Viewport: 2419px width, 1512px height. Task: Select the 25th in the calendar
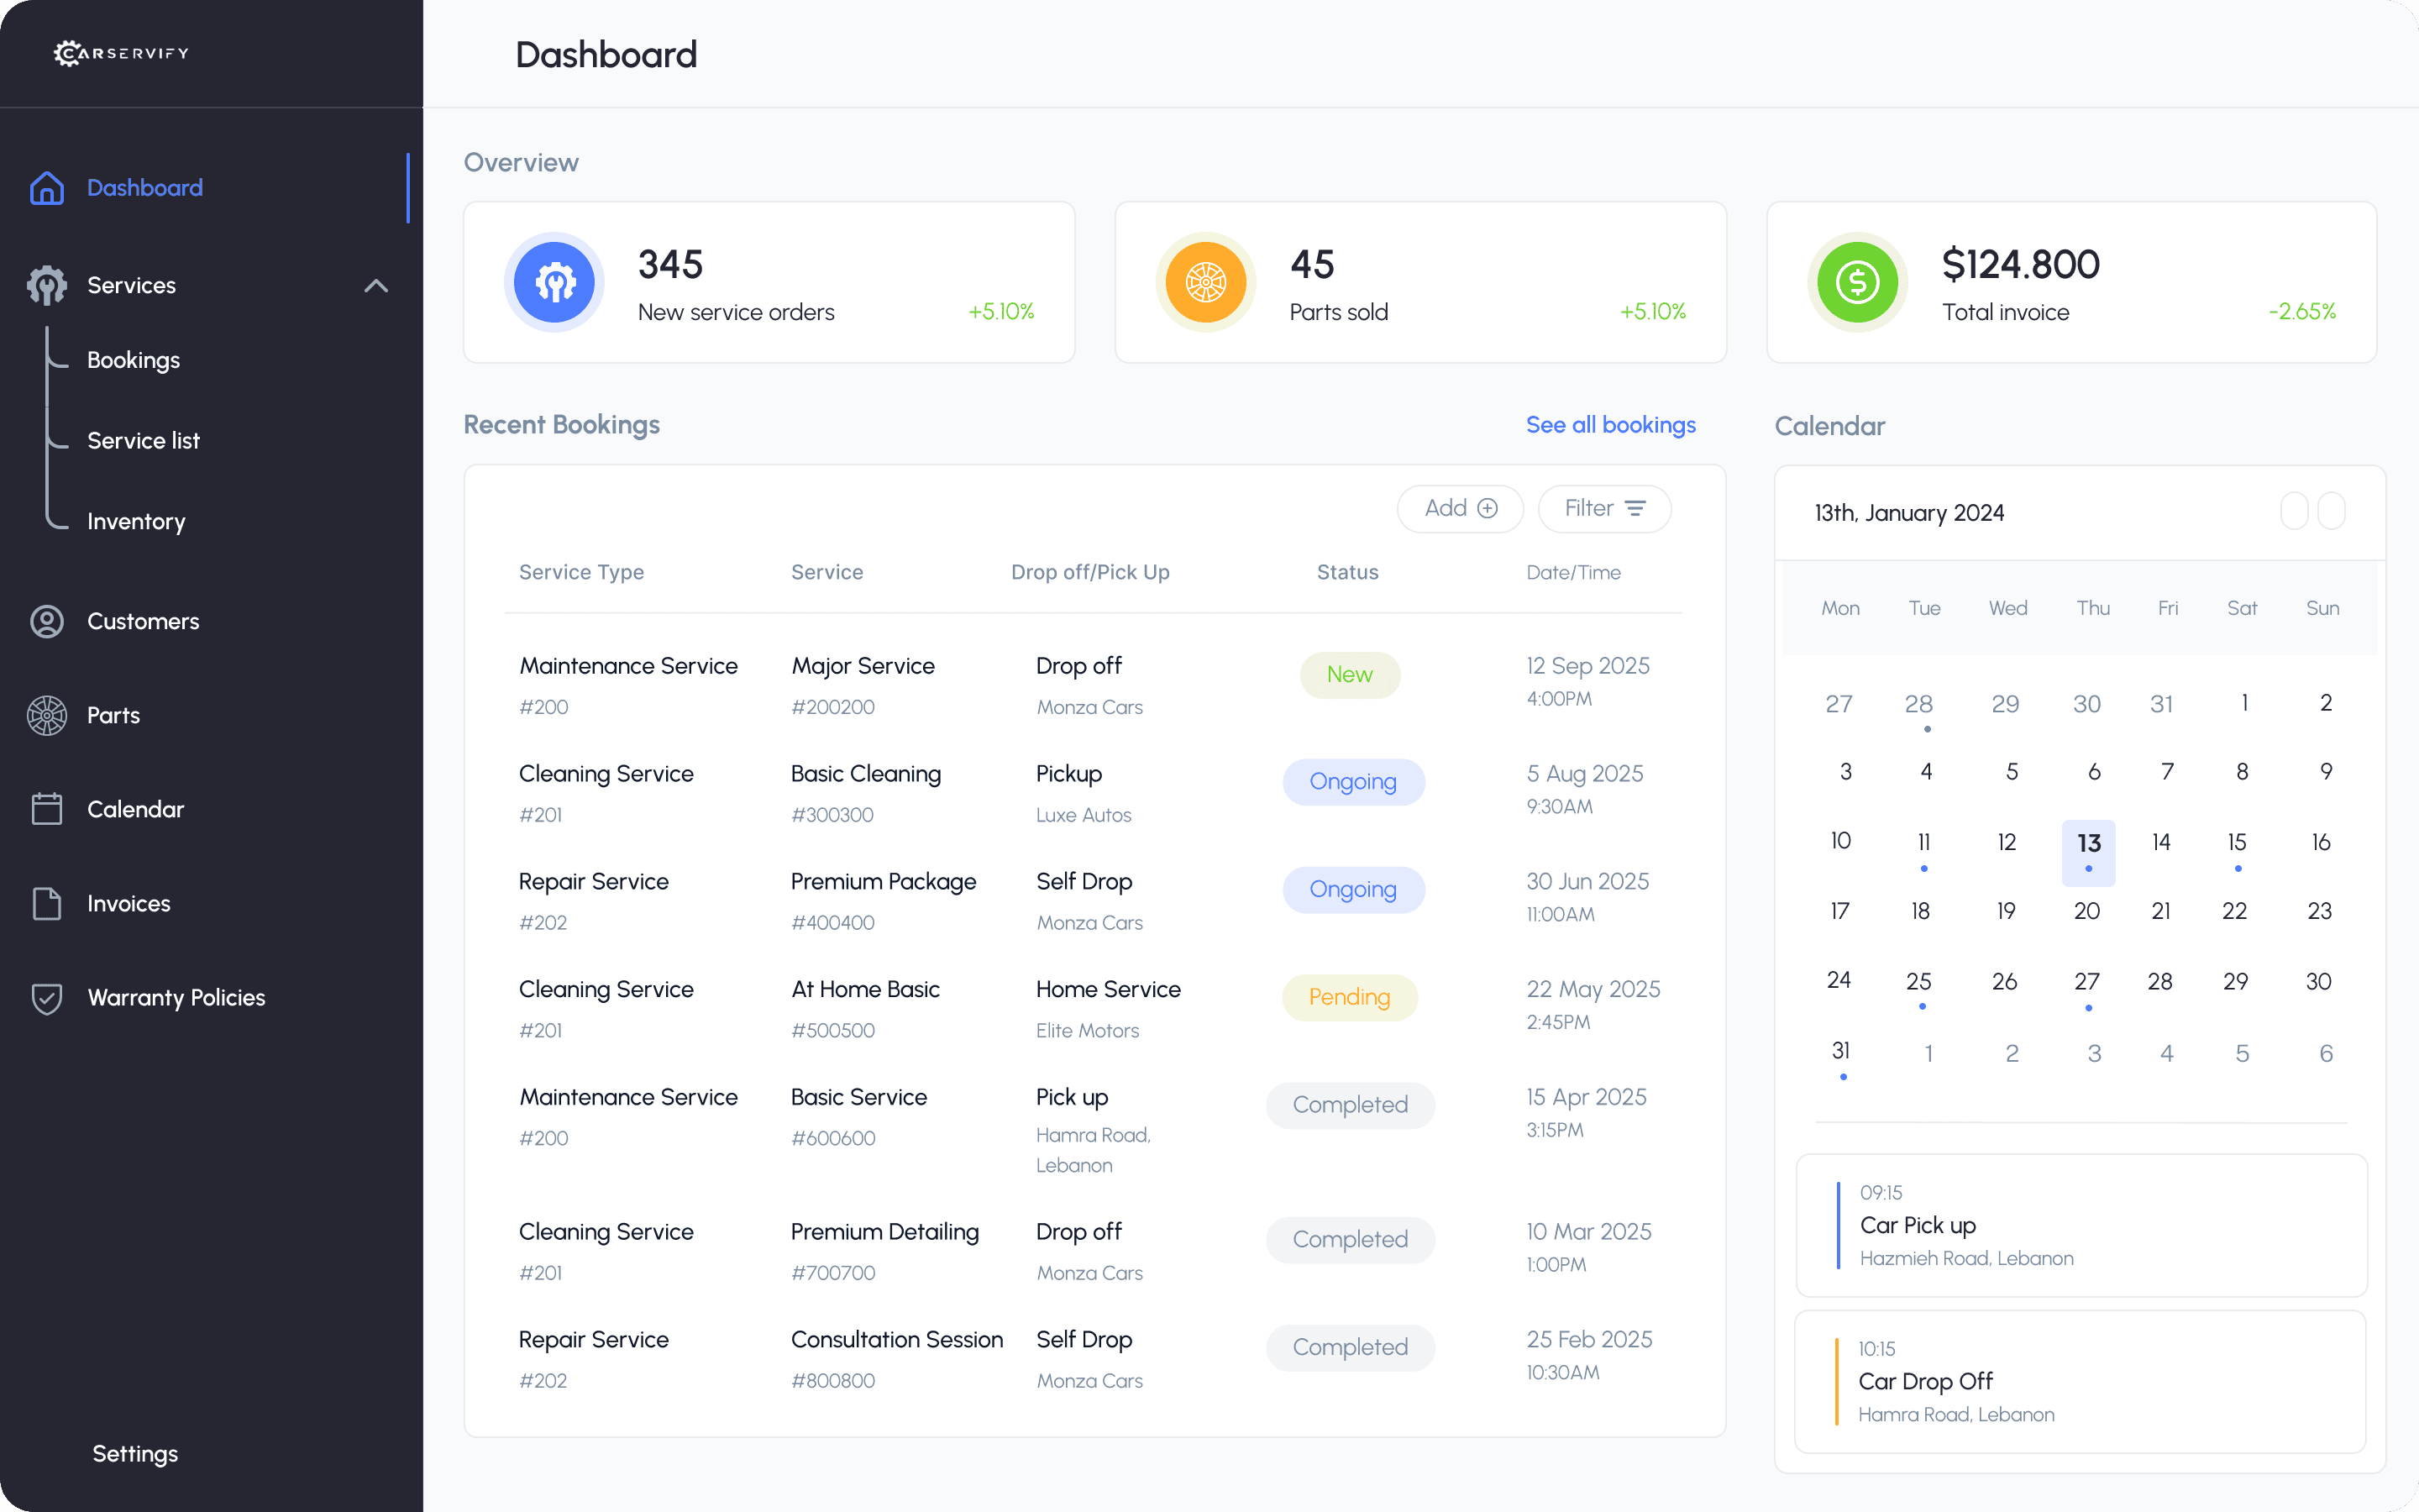pos(1918,981)
